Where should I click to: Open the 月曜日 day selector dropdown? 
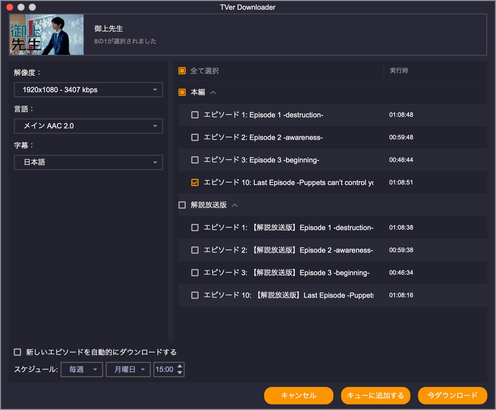coord(128,370)
